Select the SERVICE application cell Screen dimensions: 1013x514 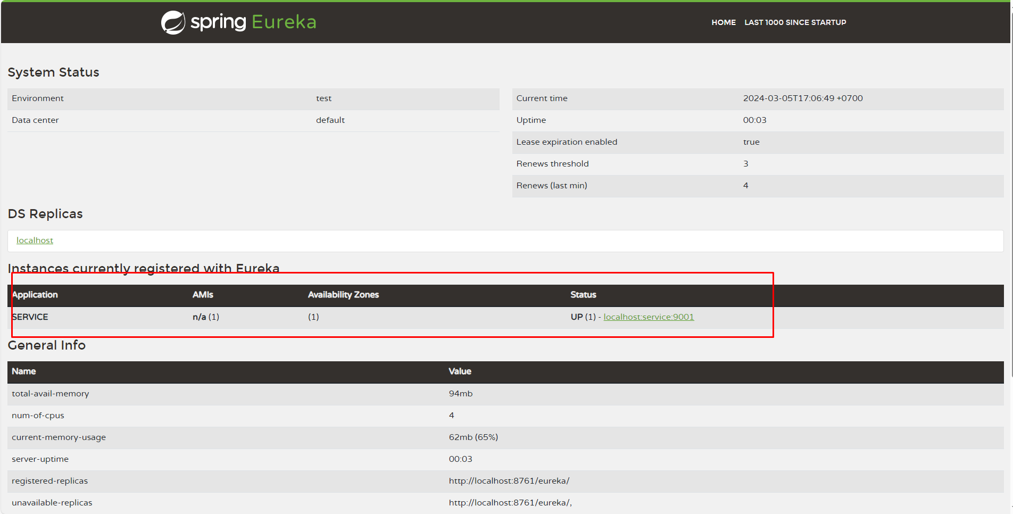click(30, 317)
